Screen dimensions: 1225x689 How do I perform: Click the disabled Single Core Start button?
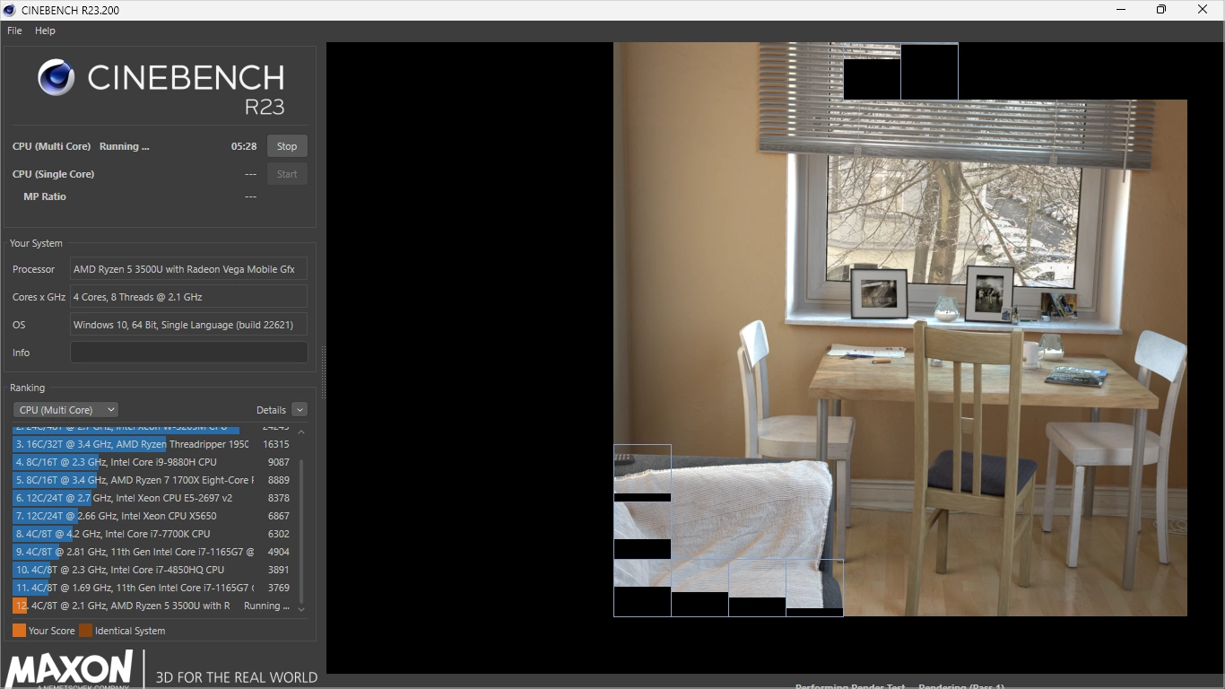287,174
